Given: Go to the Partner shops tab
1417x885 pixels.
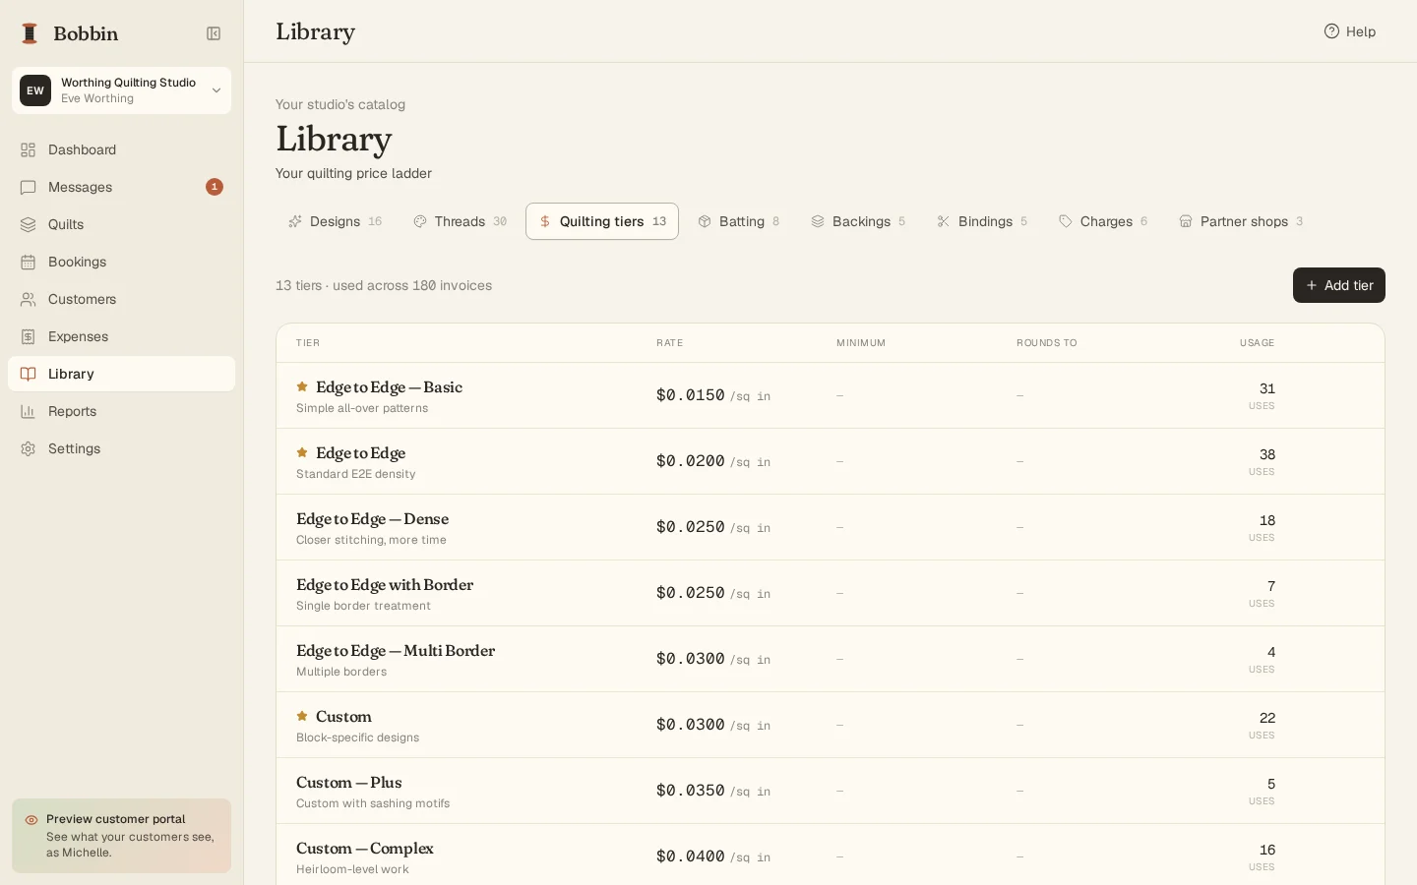Looking at the screenshot, I should (1241, 221).
